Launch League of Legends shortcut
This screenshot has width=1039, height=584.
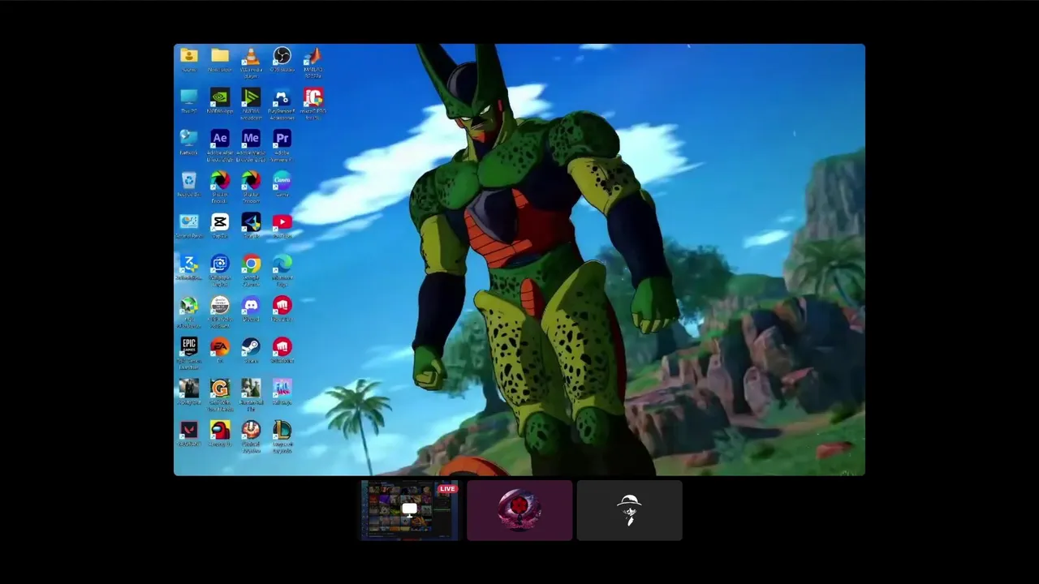[282, 436]
